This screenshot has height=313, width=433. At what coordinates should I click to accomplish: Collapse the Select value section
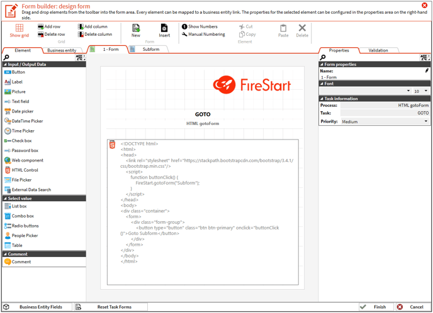click(x=44, y=198)
